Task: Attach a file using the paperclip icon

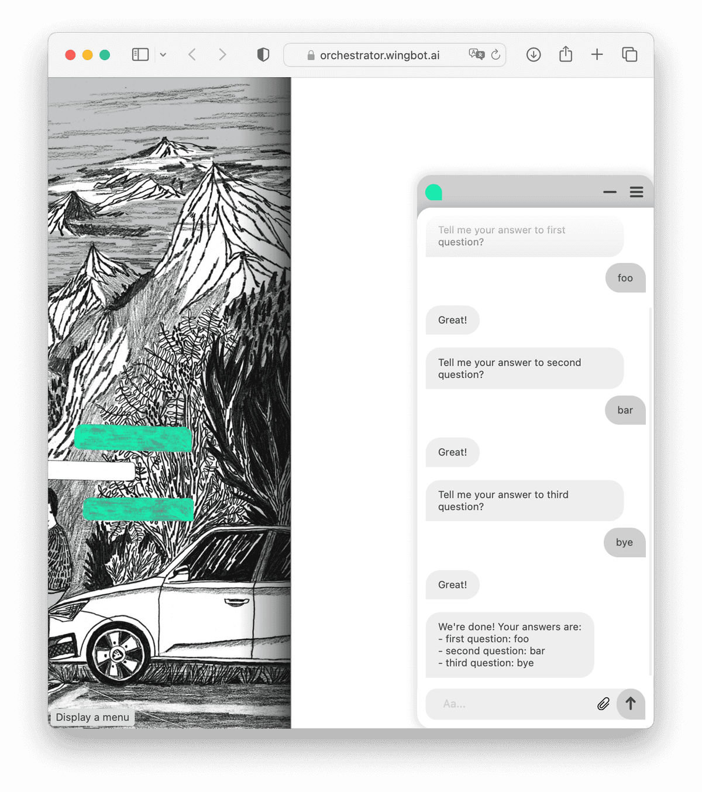Action: [603, 704]
